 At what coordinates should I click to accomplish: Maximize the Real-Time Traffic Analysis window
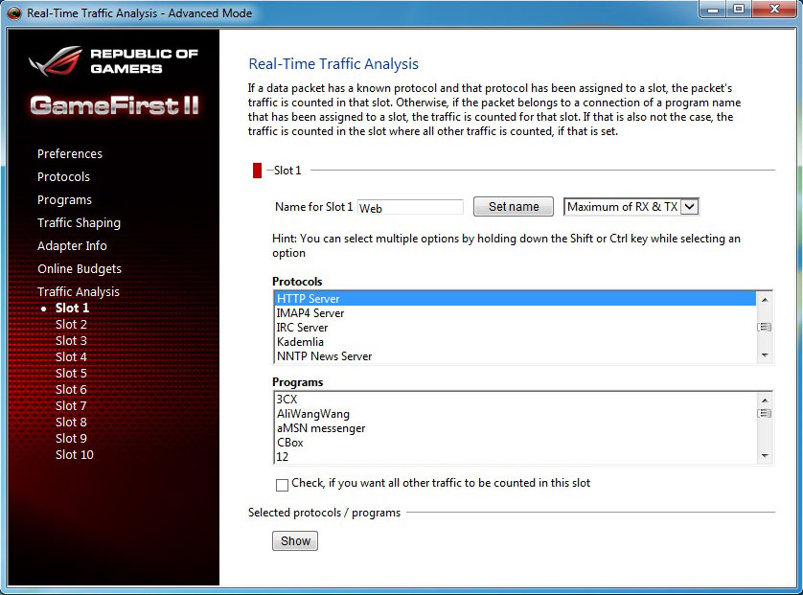click(x=739, y=10)
